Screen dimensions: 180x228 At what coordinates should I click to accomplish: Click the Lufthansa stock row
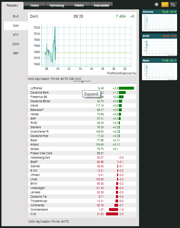(82, 88)
